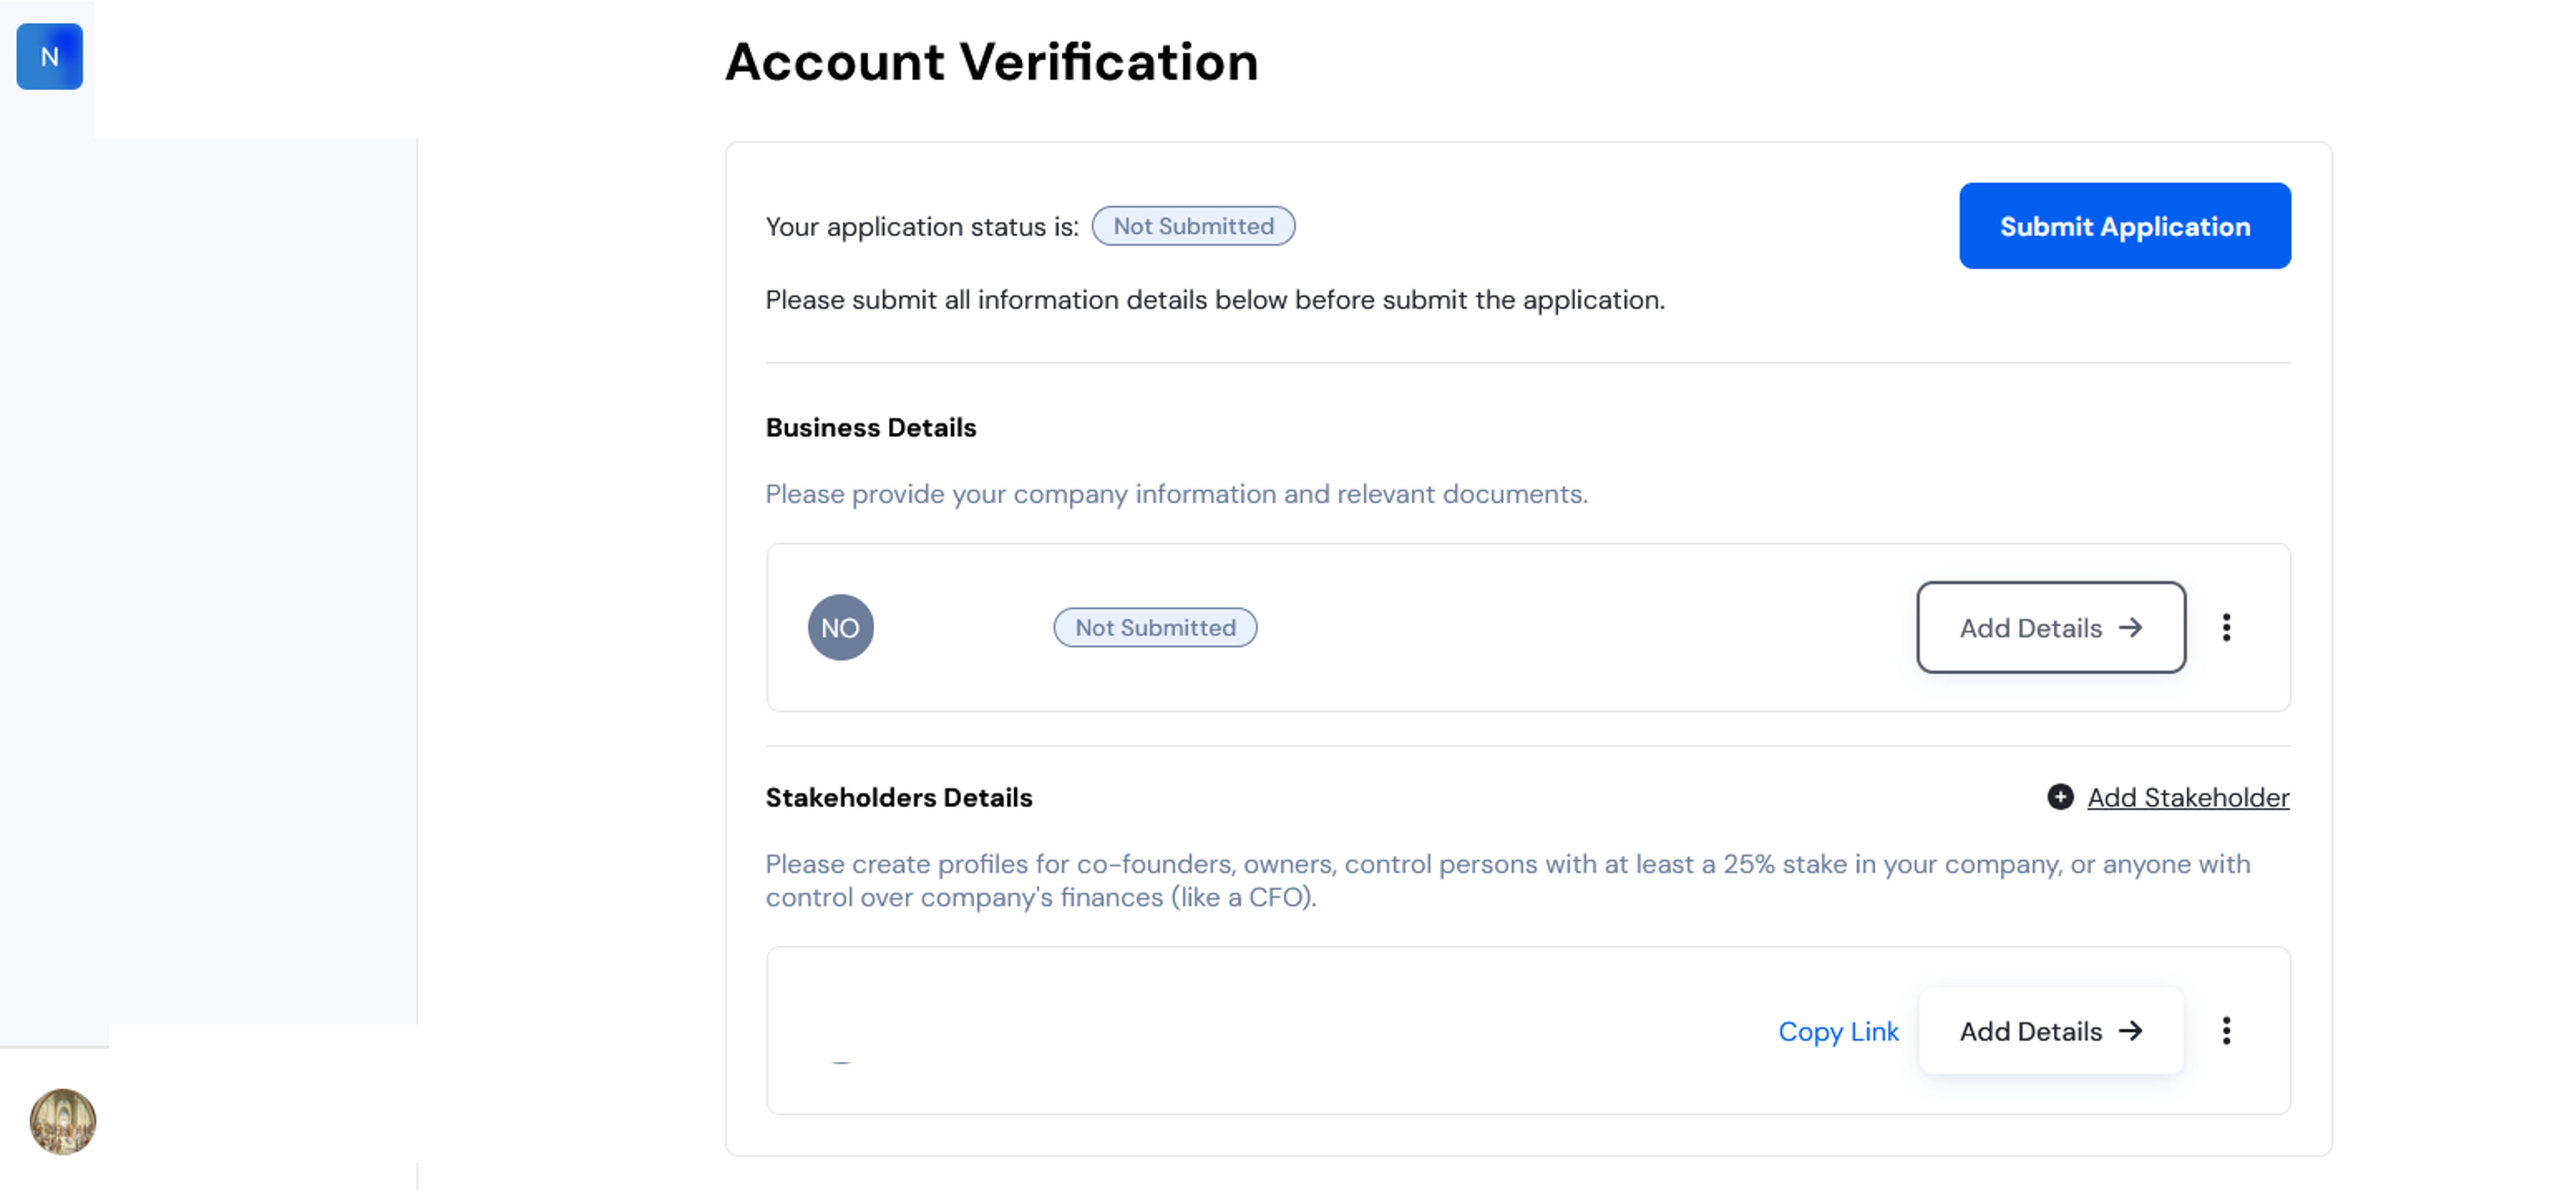2562x1190 pixels.
Task: Click the company information instruction text
Action: [x=1176, y=493]
